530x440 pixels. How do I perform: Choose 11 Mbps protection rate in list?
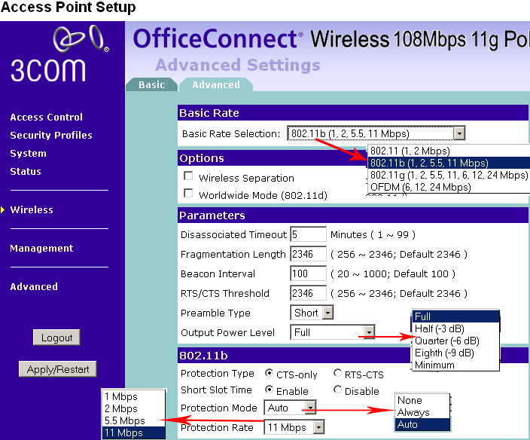(x=133, y=432)
